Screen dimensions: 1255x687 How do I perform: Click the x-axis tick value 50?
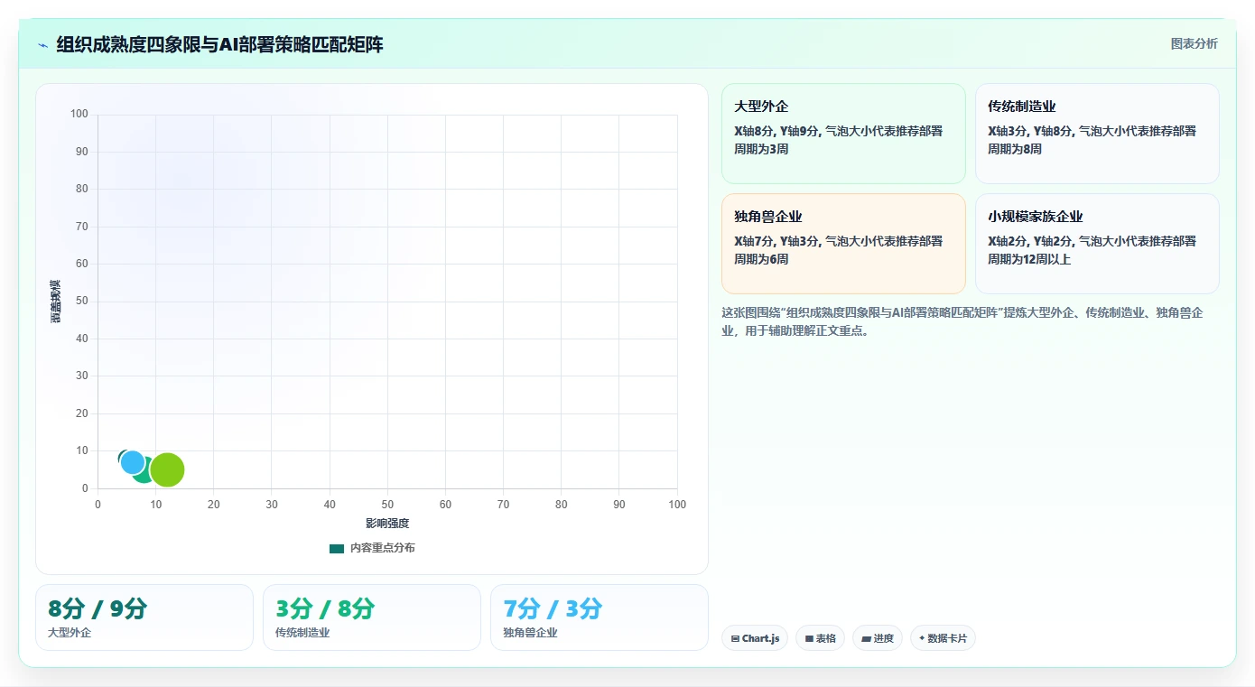pyautogui.click(x=387, y=505)
